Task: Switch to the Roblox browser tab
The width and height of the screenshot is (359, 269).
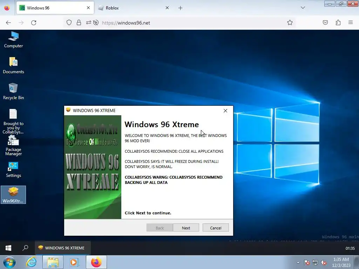Action: pyautogui.click(x=134, y=8)
